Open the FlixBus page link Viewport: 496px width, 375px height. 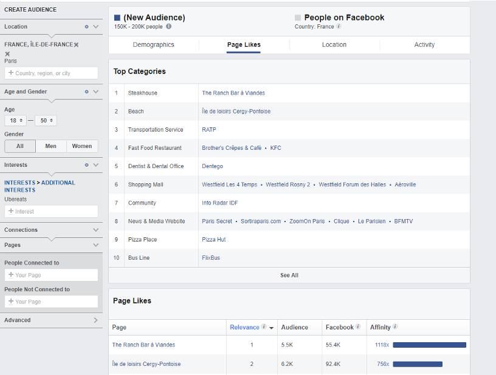211,258
